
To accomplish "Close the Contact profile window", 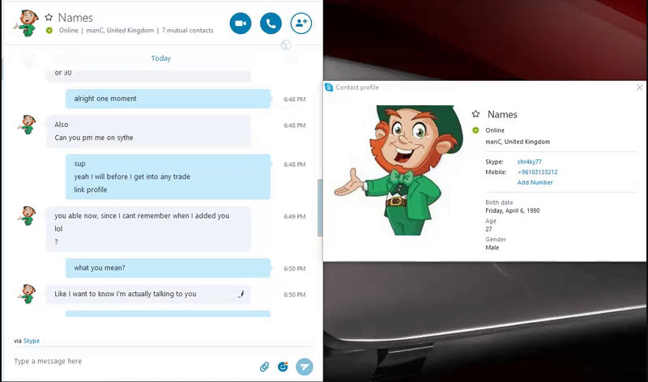I will coord(640,87).
